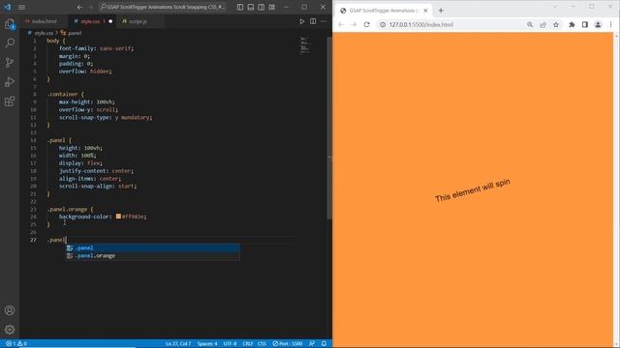The image size is (620, 348).
Task: Open the errors and warnings status indicator
Action: (16, 344)
